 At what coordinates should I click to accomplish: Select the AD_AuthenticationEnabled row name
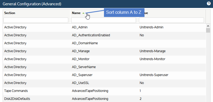[x=91, y=35]
